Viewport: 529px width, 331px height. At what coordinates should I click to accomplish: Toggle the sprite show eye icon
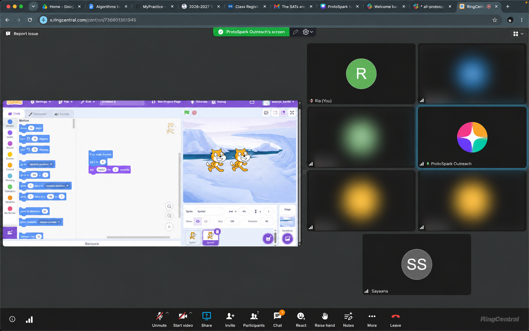[198, 222]
